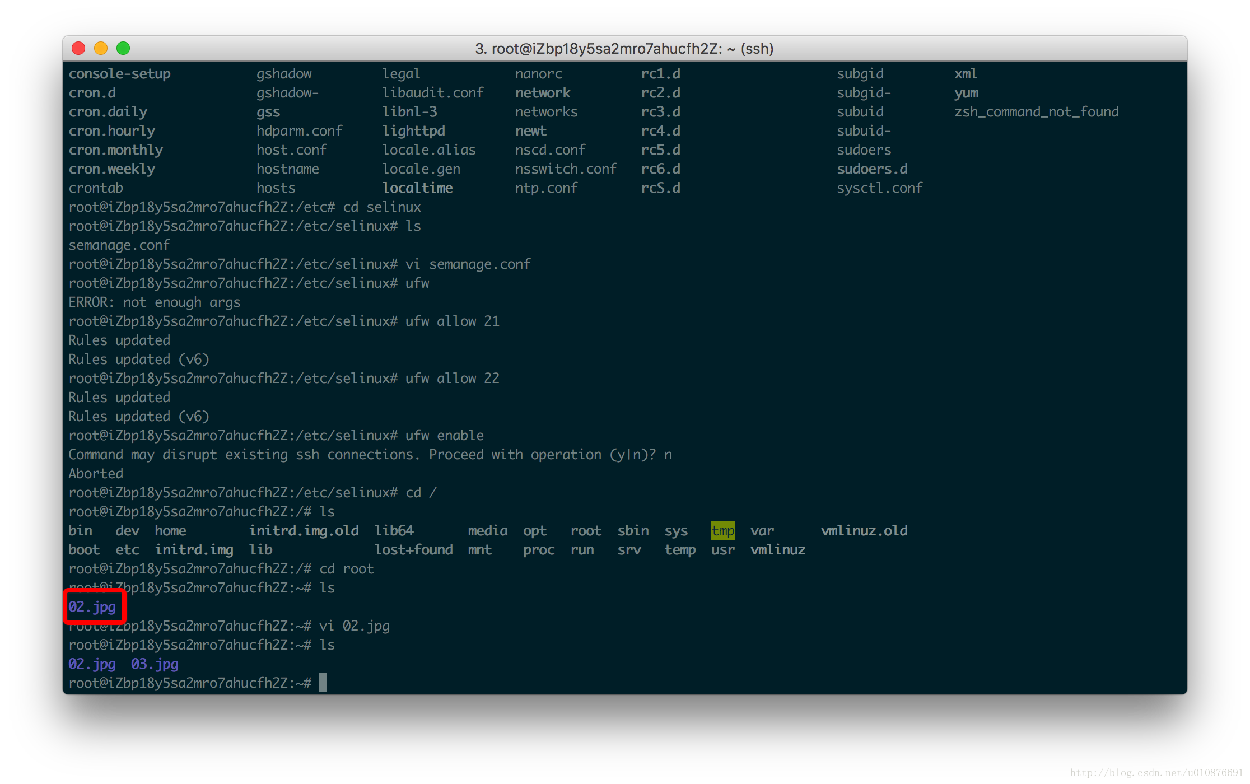This screenshot has height=784, width=1250.
Task: Click the 'vmlinuz.old' entry
Action: 864,531
